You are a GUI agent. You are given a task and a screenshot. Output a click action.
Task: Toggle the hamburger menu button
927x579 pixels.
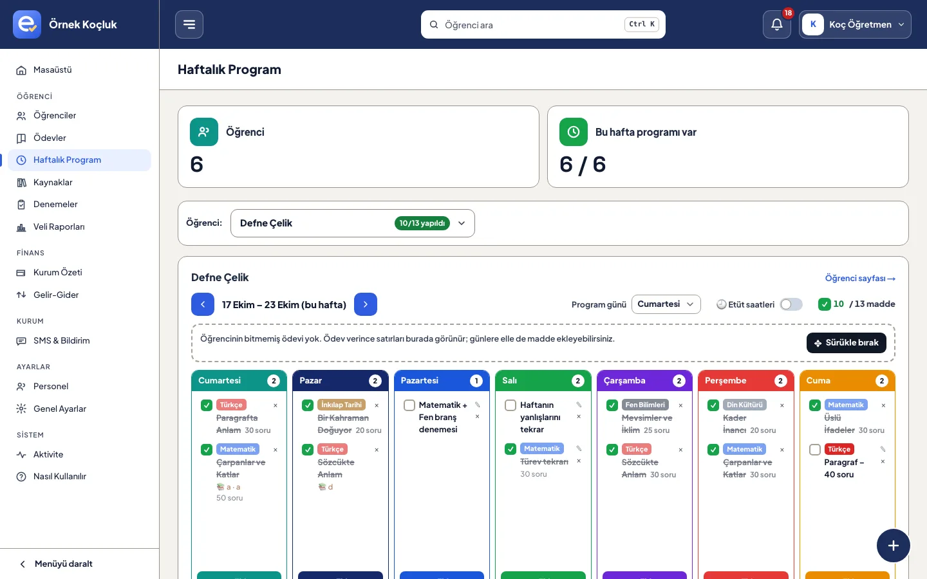click(x=189, y=24)
